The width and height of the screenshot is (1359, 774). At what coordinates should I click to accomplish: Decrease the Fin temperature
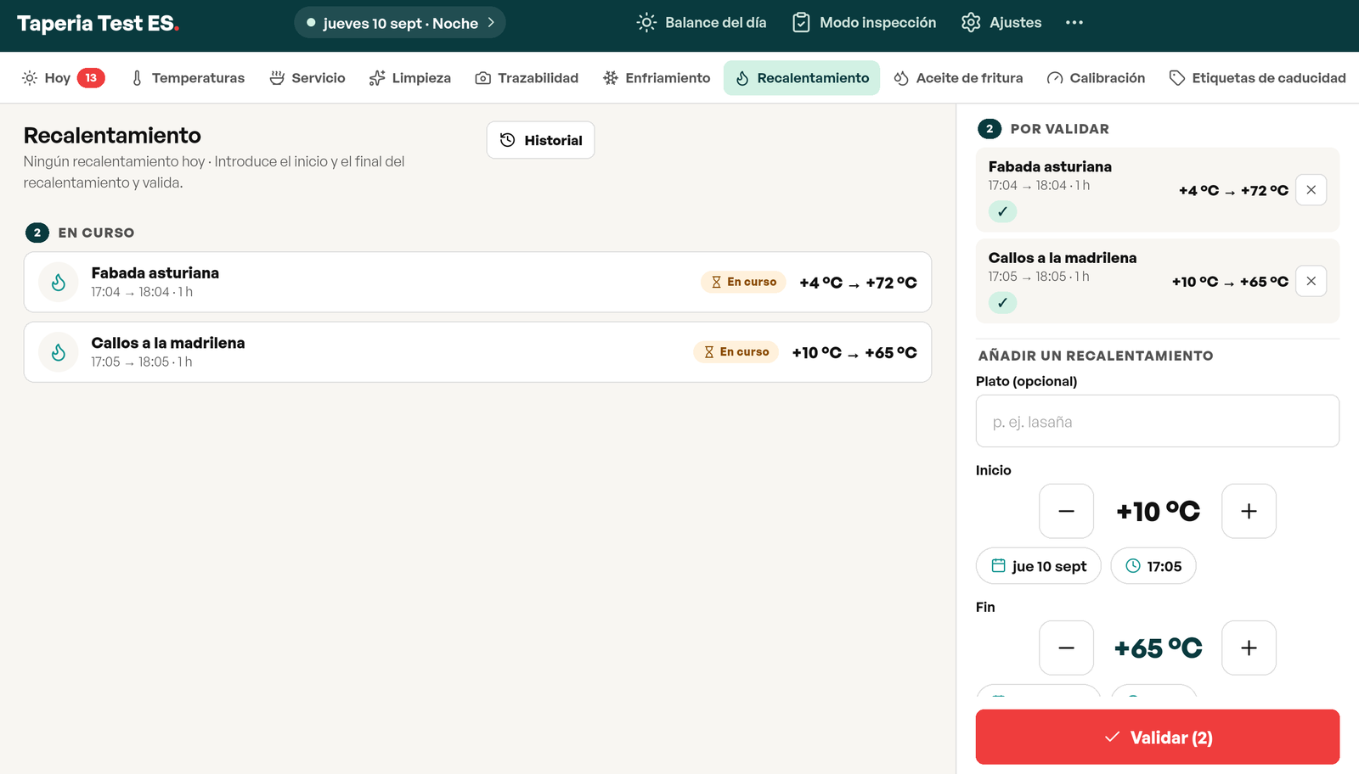pos(1066,648)
